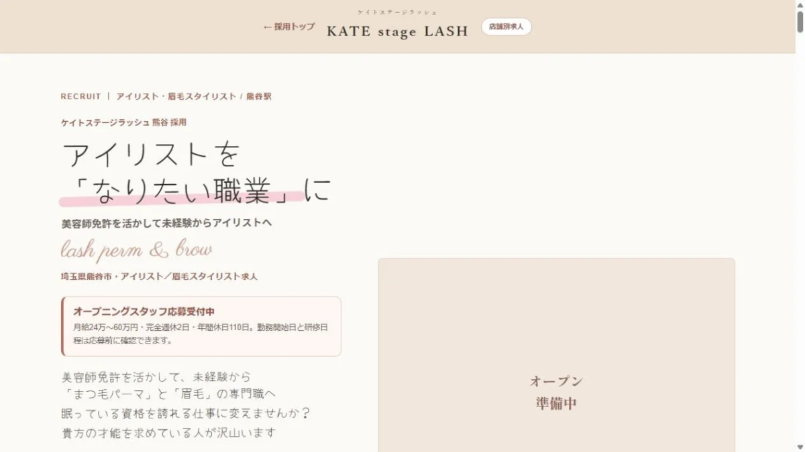This screenshot has height=452, width=805.
Task: Click ケイトステージラッシュ ruby text above logo
Action: tap(397, 13)
